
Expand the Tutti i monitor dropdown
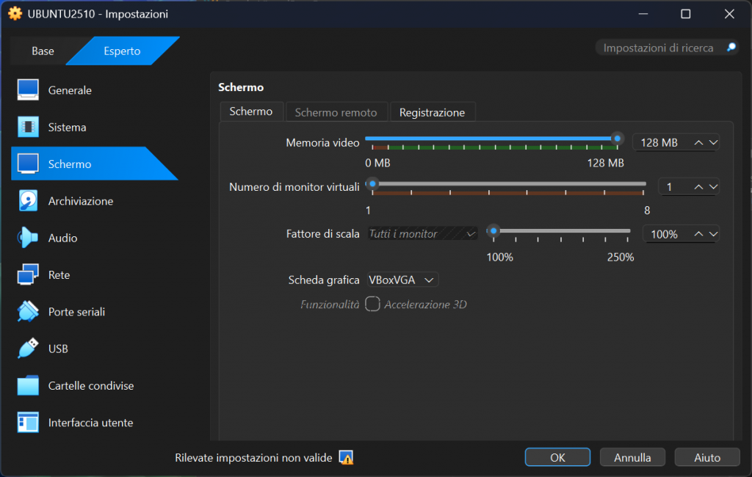(422, 234)
